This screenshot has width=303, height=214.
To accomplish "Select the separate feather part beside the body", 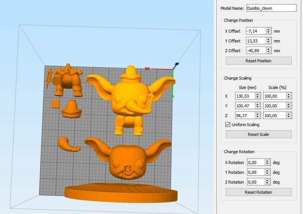I will 48,77.
